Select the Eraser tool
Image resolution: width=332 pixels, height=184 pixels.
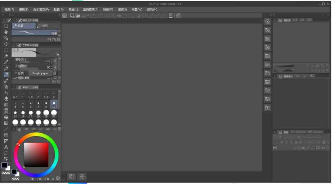click(6, 99)
